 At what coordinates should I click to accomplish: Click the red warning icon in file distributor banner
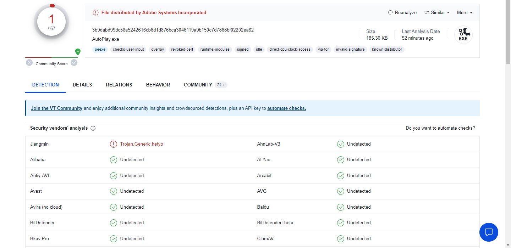(95, 12)
